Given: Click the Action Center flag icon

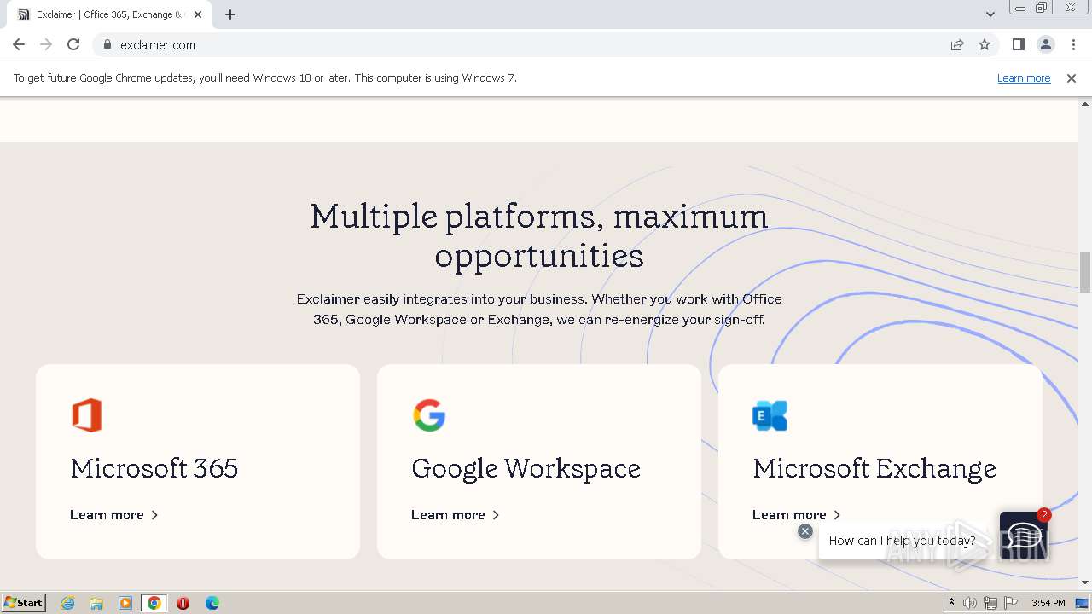Looking at the screenshot, I should click(1011, 603).
